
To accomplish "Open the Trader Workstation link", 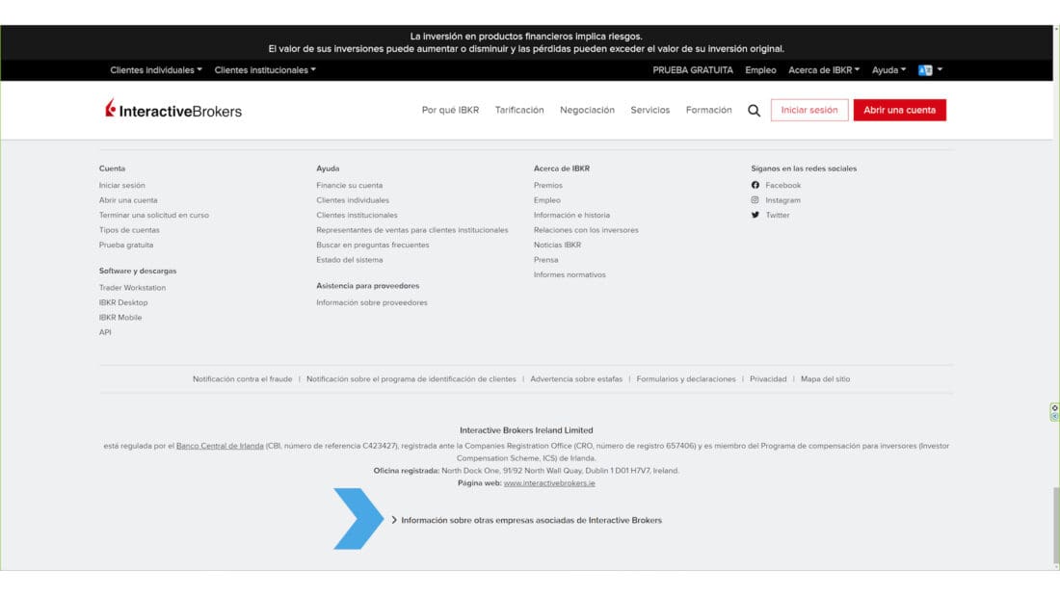I will (x=132, y=288).
